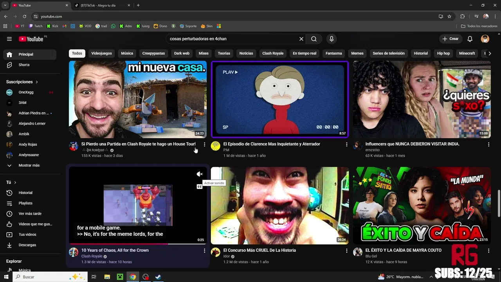
Task: Start voice search with the microphone
Action: 332,39
